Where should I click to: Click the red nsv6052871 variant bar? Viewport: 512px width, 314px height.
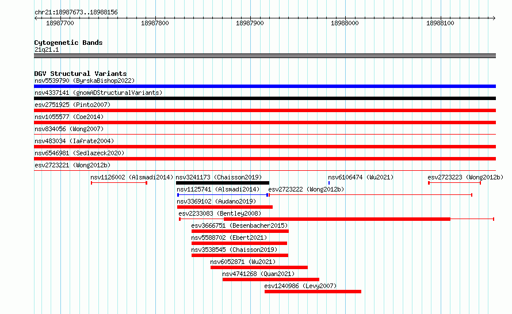[x=259, y=267]
